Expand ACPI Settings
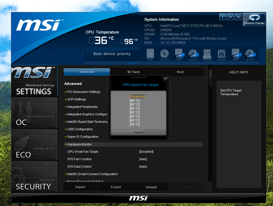 pyautogui.click(x=75, y=99)
